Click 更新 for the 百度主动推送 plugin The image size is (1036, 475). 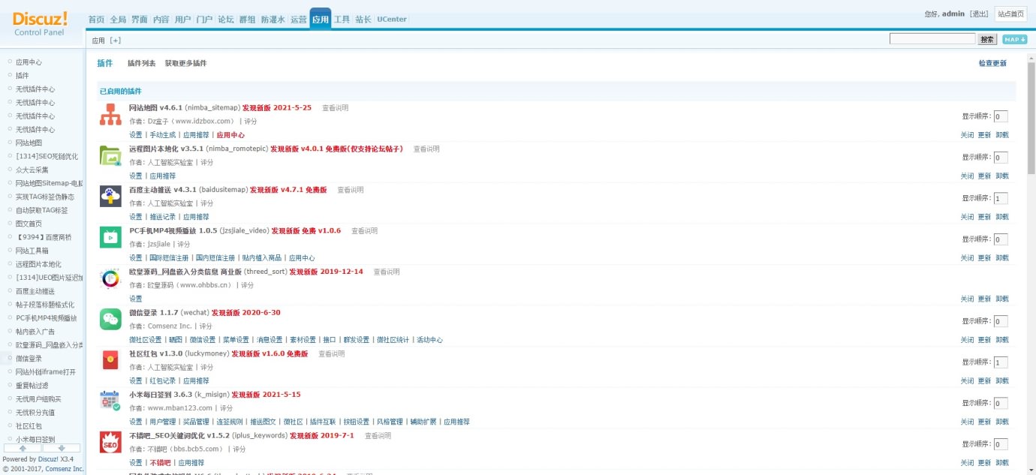(x=984, y=217)
